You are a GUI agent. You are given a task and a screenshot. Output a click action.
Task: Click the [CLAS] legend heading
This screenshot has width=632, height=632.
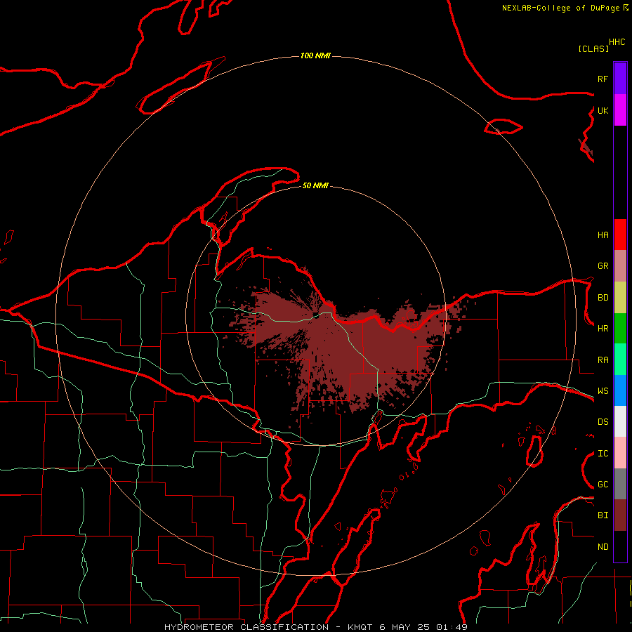point(593,48)
